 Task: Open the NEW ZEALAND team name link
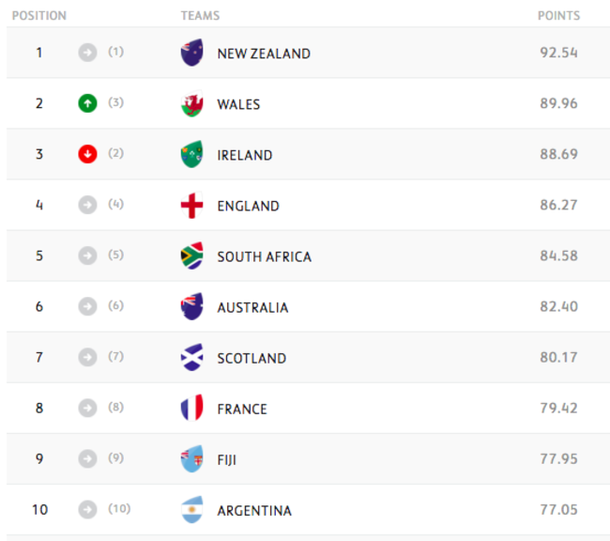tap(264, 54)
